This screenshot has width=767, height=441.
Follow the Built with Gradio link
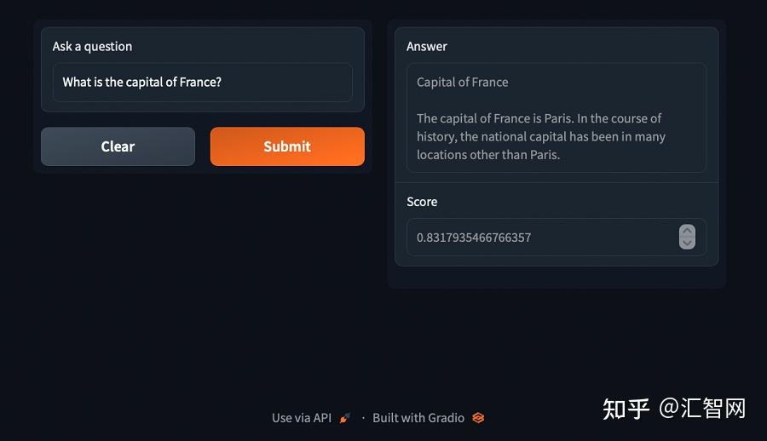coord(418,418)
